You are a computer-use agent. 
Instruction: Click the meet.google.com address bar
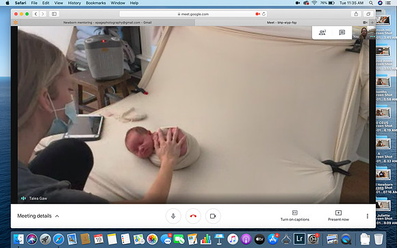pos(193,14)
